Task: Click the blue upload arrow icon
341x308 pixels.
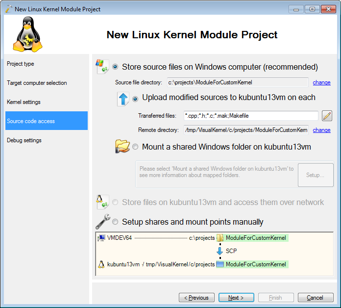Action: 123,99
